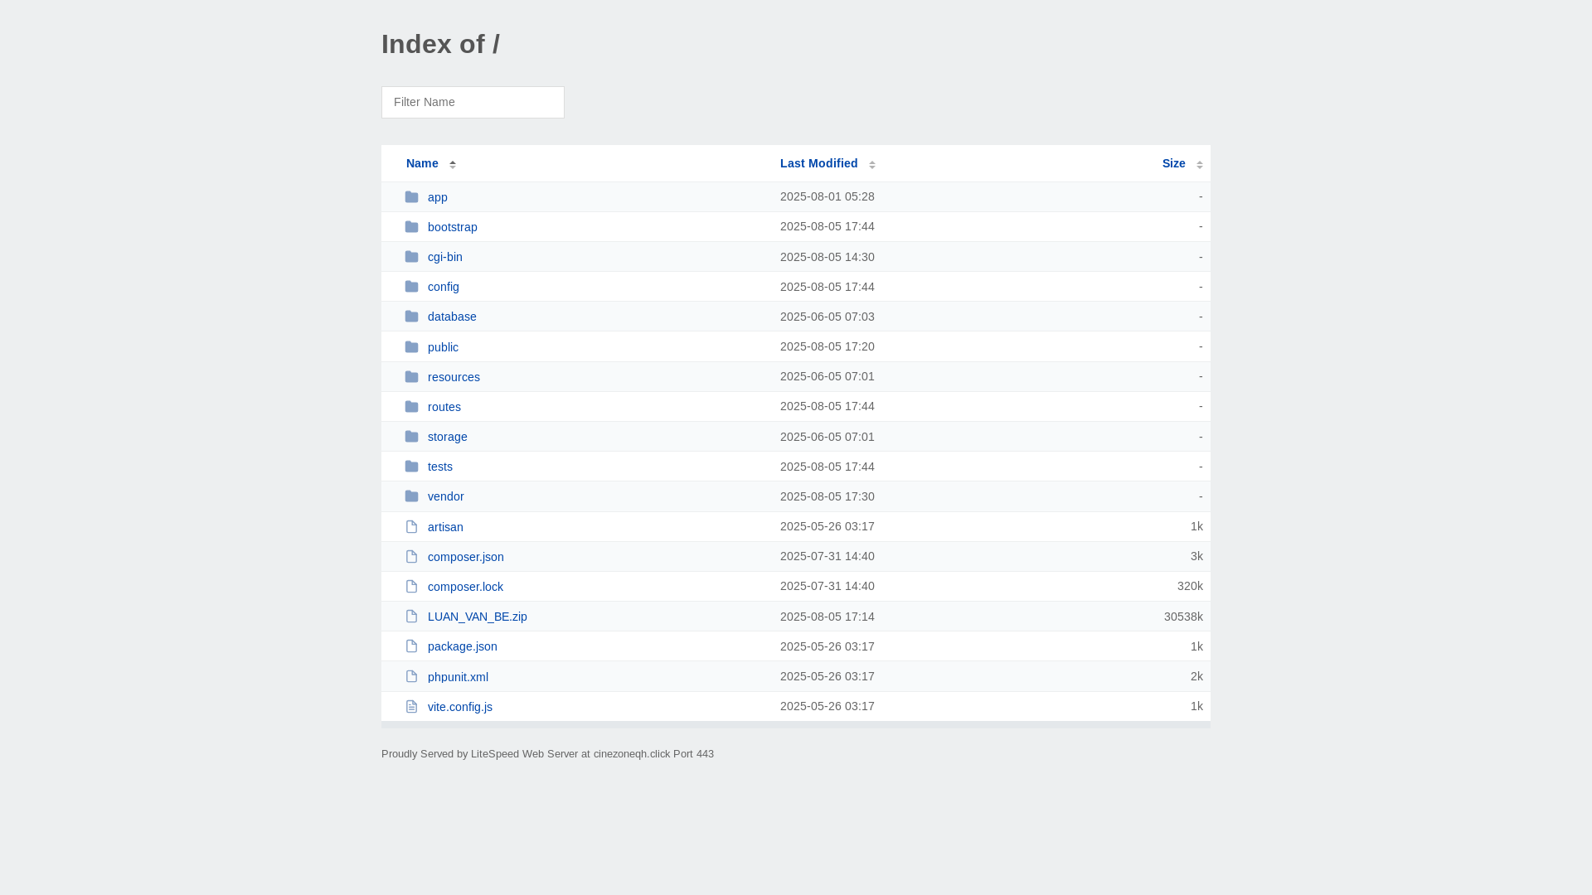Click the vendor folder icon

tap(411, 496)
